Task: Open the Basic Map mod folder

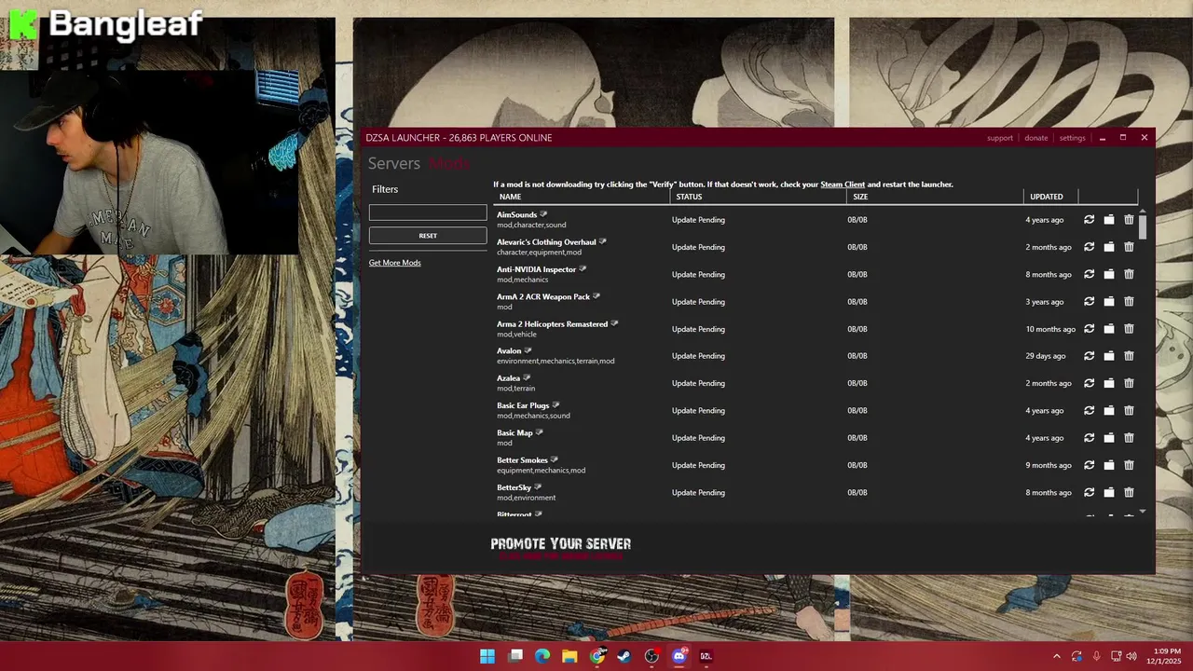Action: tap(1109, 438)
